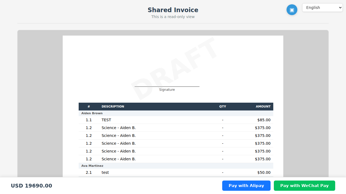
Task: Click the Signature label
Action: [x=167, y=90]
